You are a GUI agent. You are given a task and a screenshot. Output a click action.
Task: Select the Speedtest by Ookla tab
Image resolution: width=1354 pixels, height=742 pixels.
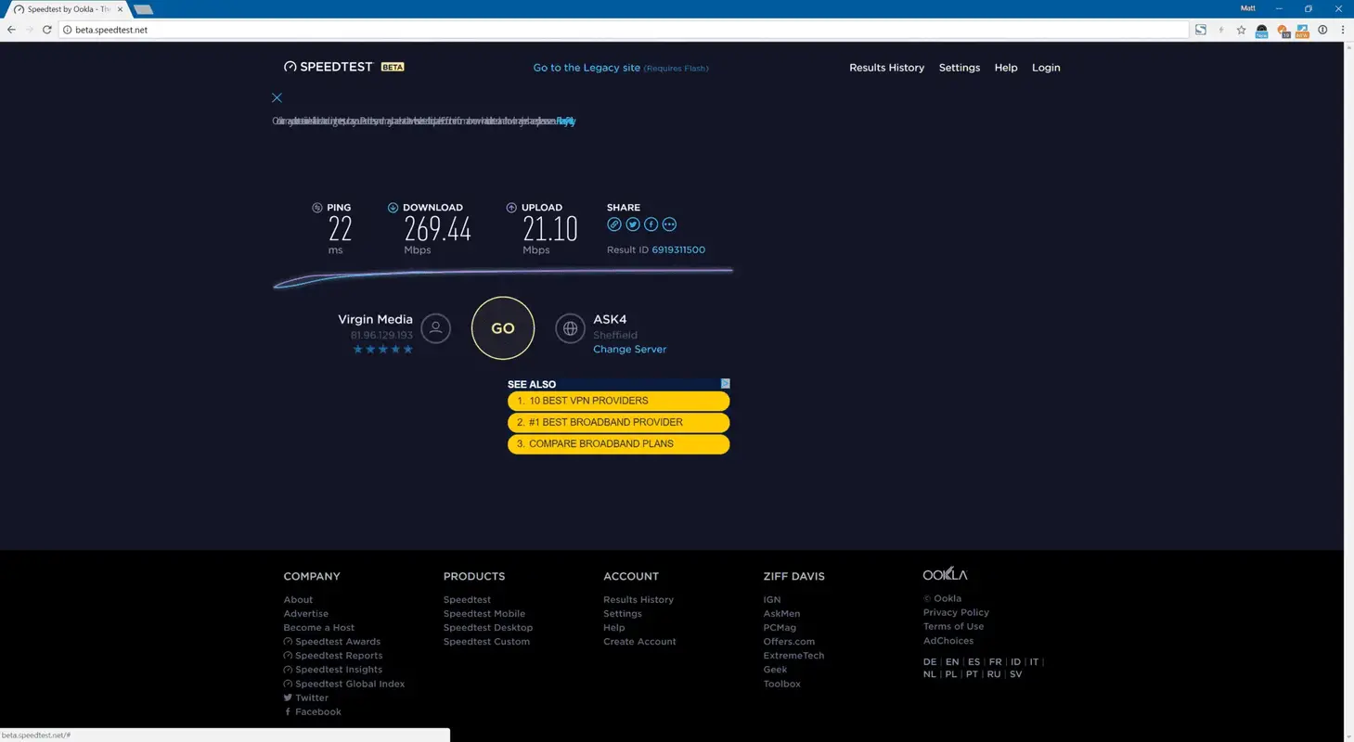67,9
